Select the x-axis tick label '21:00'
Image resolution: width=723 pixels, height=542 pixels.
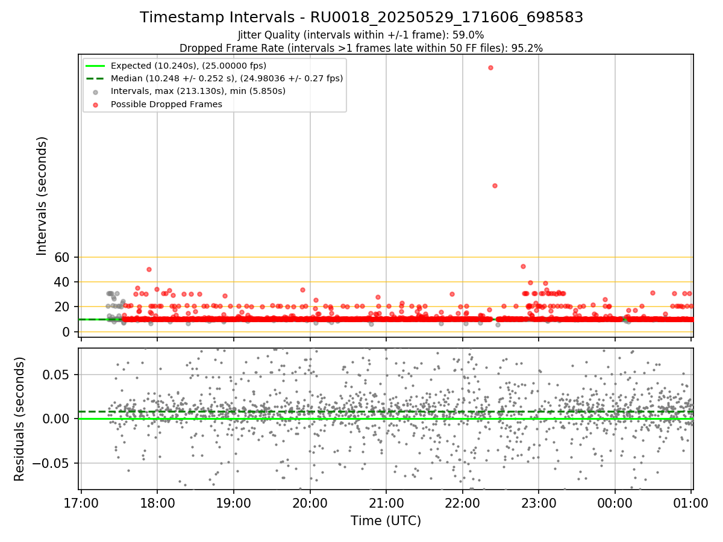tap(386, 502)
